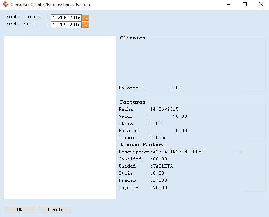This screenshot has width=269, height=217.
Task: Click the Cantidad value 80.00
Action: click(x=160, y=159)
